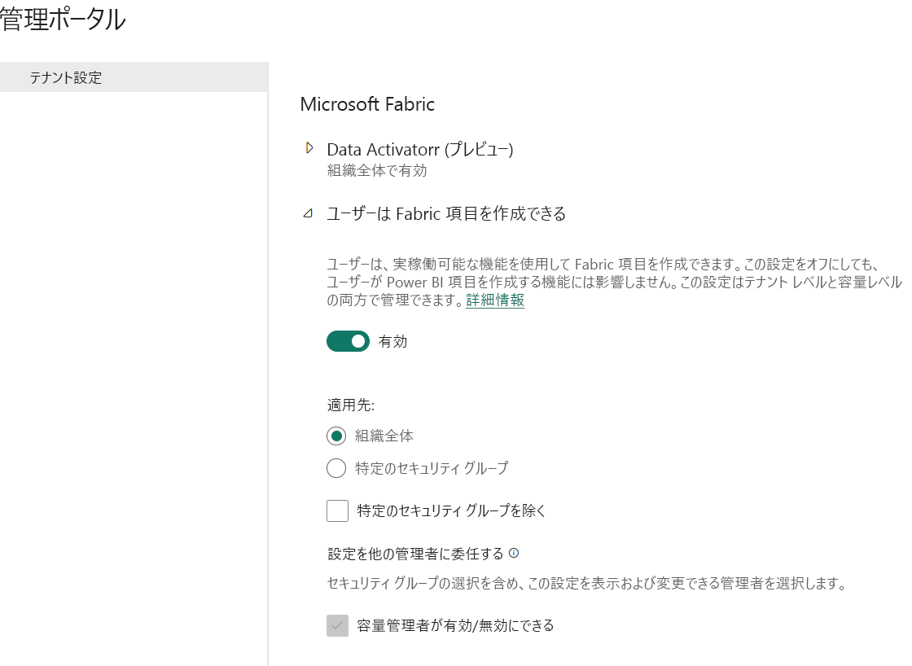912x666 pixels.
Task: Check the 特定のセキュリティグループを除く checkbox
Action: pyautogui.click(x=337, y=510)
